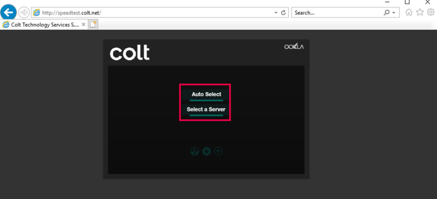Click the upload arrow icon
The image size is (437, 199).
pos(218,151)
